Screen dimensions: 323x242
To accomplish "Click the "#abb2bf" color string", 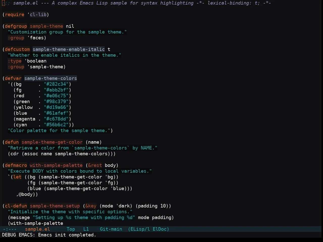I will [x=56, y=90].
